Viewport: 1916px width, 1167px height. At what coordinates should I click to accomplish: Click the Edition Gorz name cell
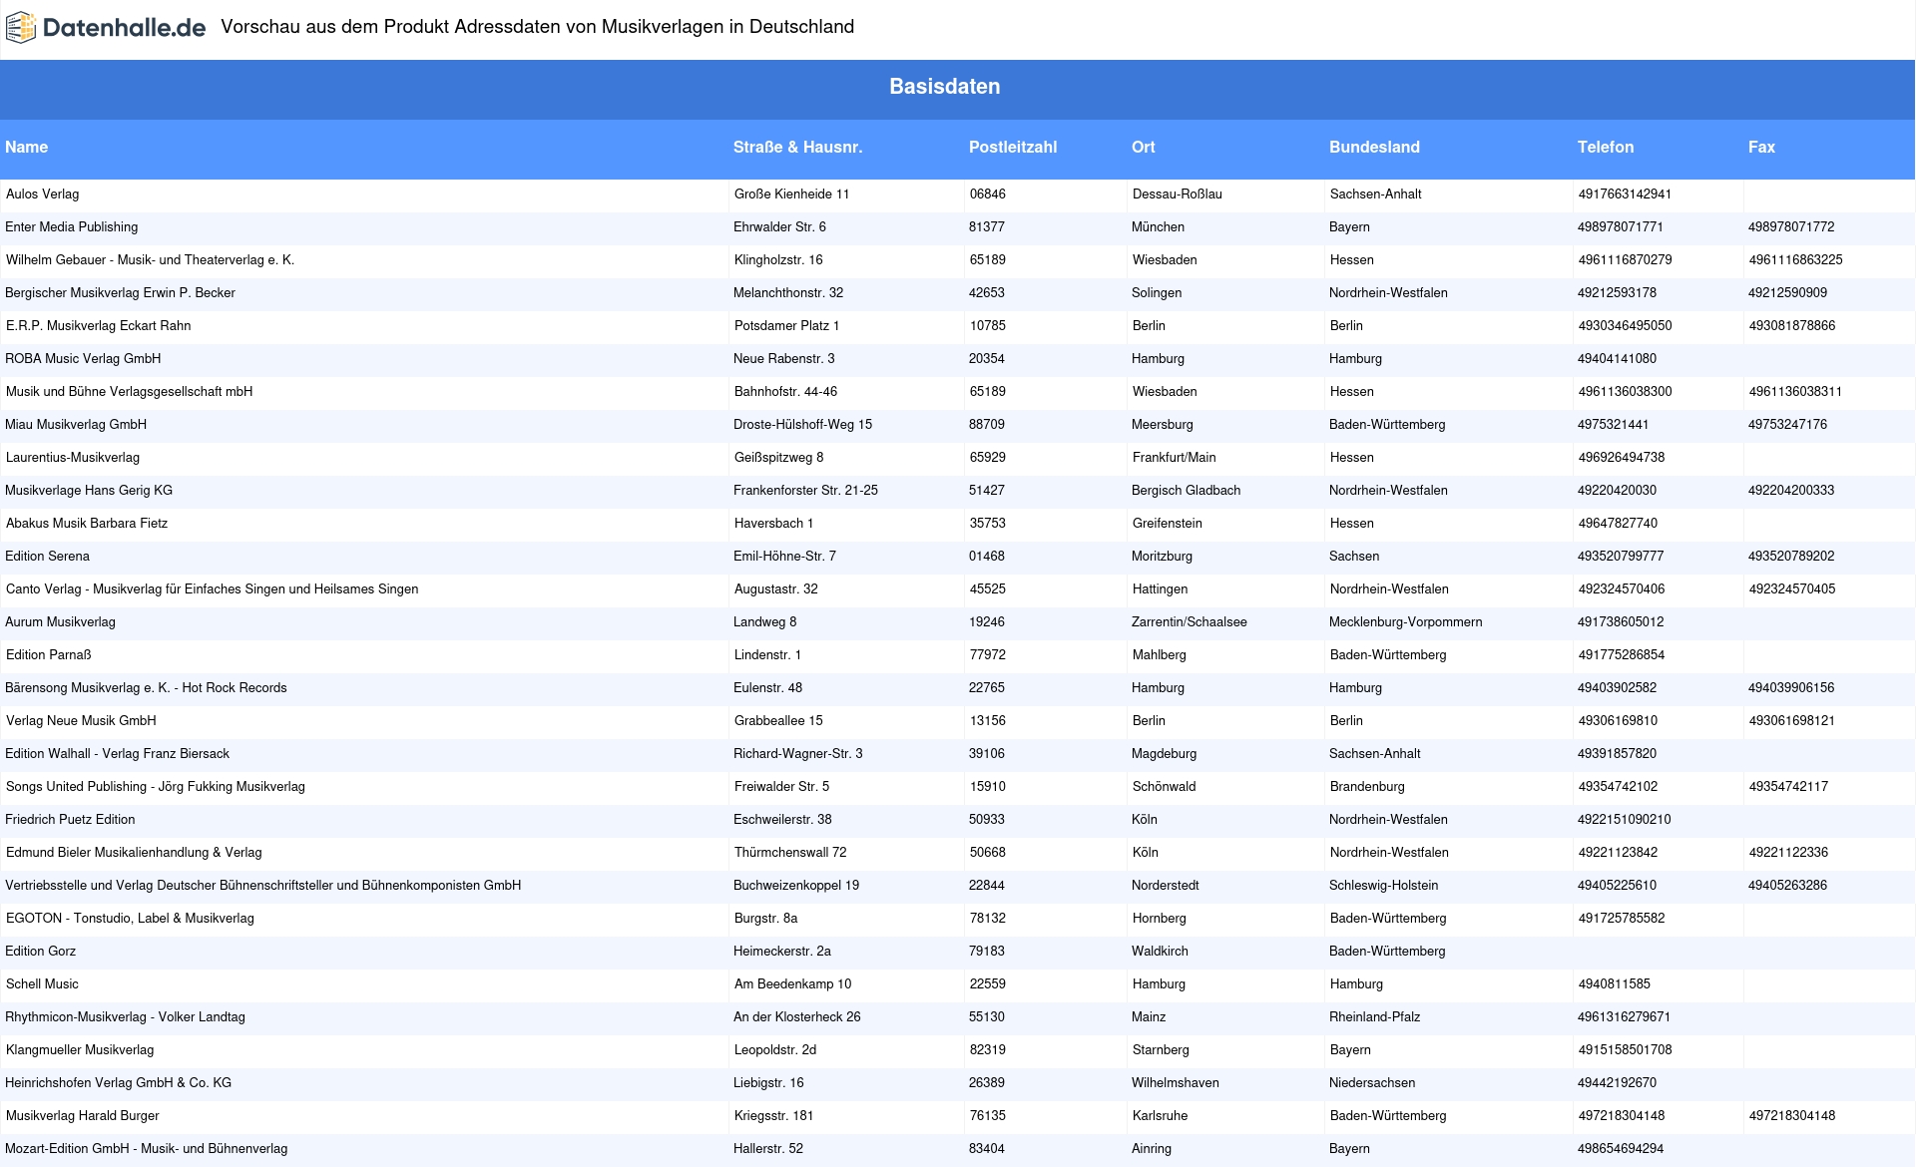pyautogui.click(x=40, y=952)
